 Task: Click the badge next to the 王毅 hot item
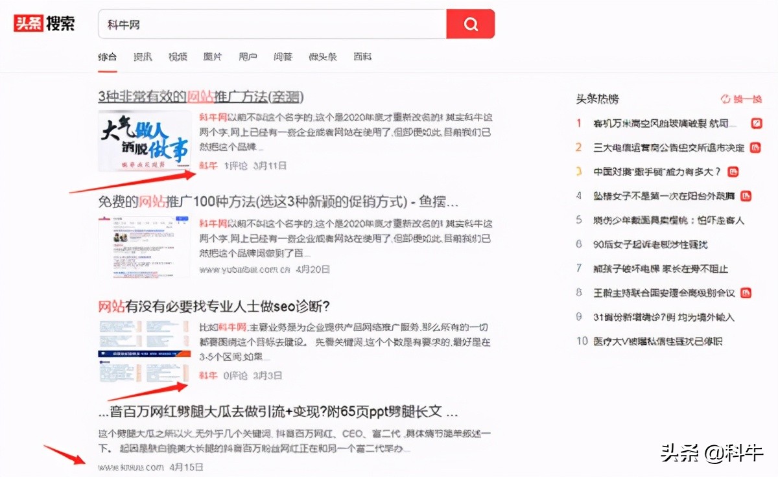tap(747, 292)
